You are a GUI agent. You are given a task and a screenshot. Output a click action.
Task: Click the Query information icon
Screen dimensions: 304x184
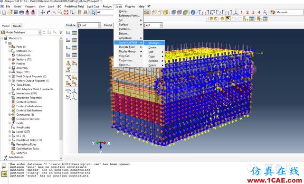(x=193, y=12)
